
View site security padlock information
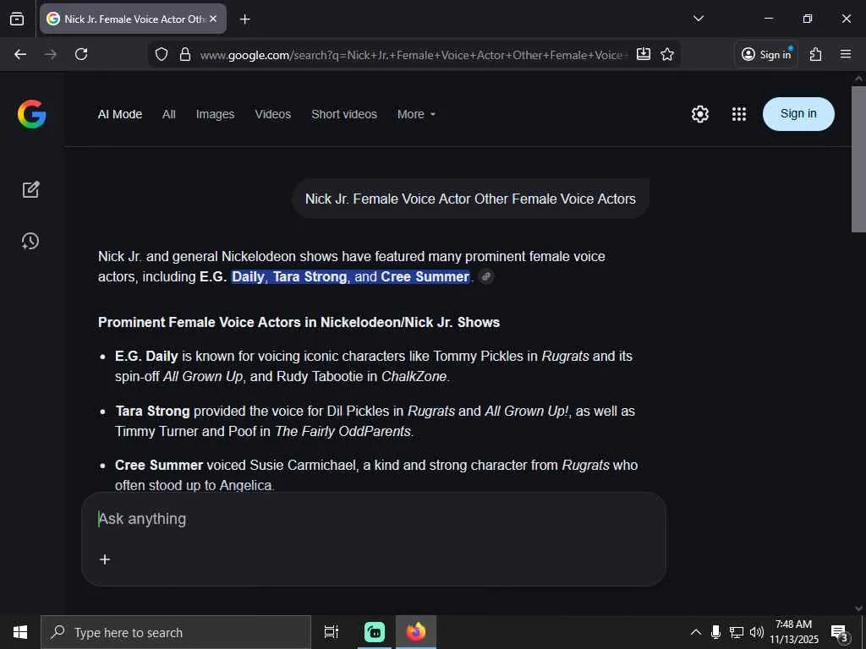(x=185, y=54)
